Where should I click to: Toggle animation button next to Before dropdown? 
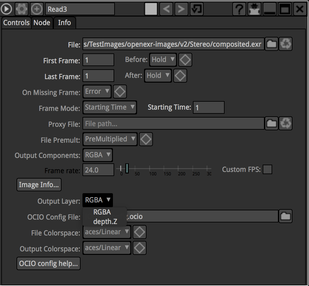[x=185, y=59]
